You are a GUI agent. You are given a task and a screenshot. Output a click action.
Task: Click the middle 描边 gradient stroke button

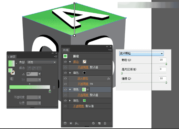point(34,68)
